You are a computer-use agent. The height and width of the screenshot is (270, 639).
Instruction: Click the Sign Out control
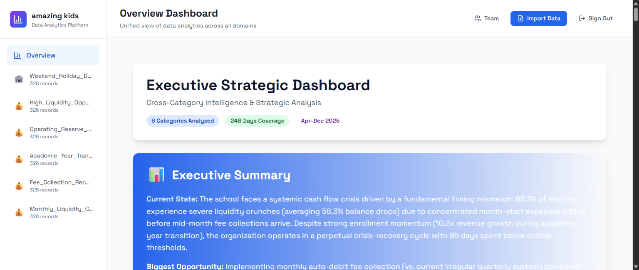tap(596, 18)
